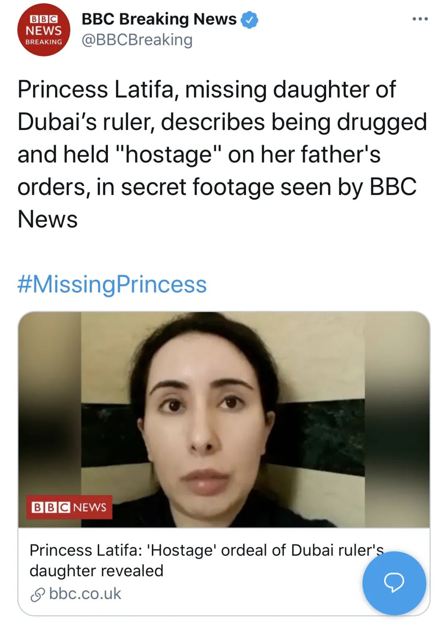Open the BBC News Breaking profile avatar
This screenshot has height=629, width=448.
(x=44, y=30)
